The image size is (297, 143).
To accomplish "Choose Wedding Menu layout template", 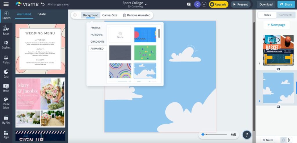I will (40, 49).
